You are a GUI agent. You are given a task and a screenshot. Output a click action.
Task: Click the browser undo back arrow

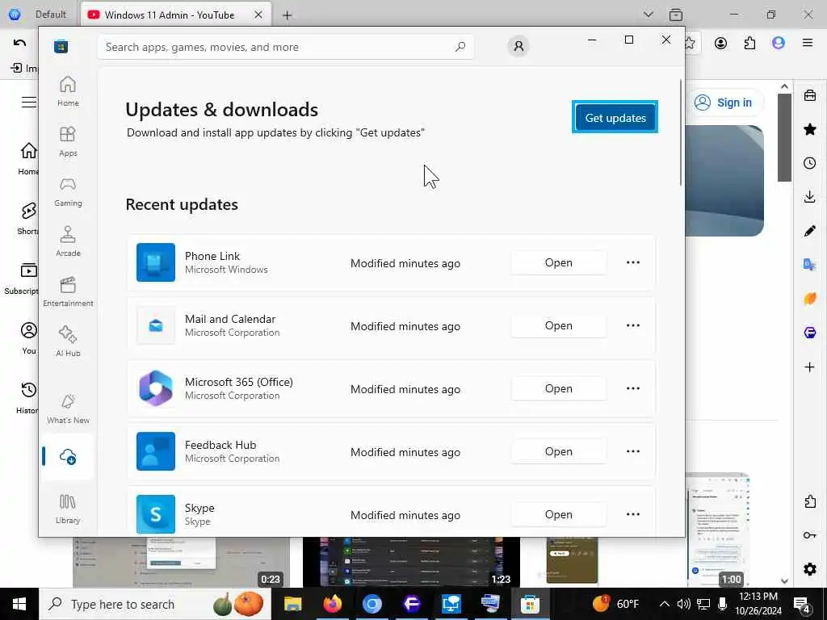click(19, 44)
